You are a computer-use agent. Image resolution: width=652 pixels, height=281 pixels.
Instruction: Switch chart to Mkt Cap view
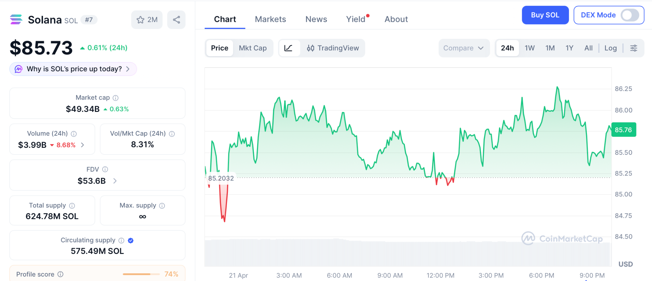point(253,48)
